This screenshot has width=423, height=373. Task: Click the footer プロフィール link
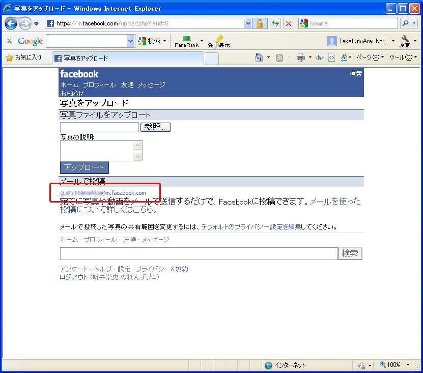pyautogui.click(x=100, y=240)
